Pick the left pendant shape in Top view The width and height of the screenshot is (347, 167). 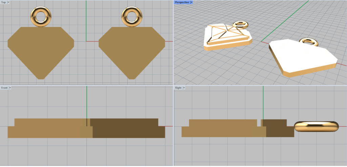click(41, 51)
